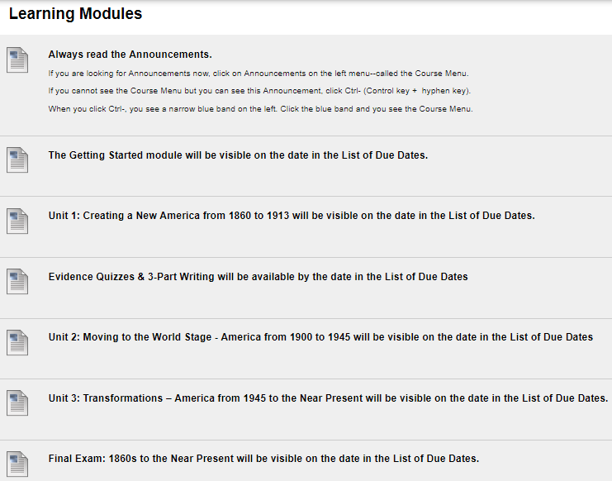Click the white header bar right of Learning Modules
The width and height of the screenshot is (612, 481).
coord(377,17)
